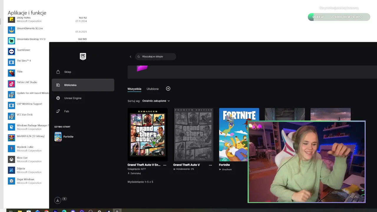Image resolution: width=377 pixels, height=212 pixels.
Task: Open Unreal Engine from the sidebar
Action: 83,98
